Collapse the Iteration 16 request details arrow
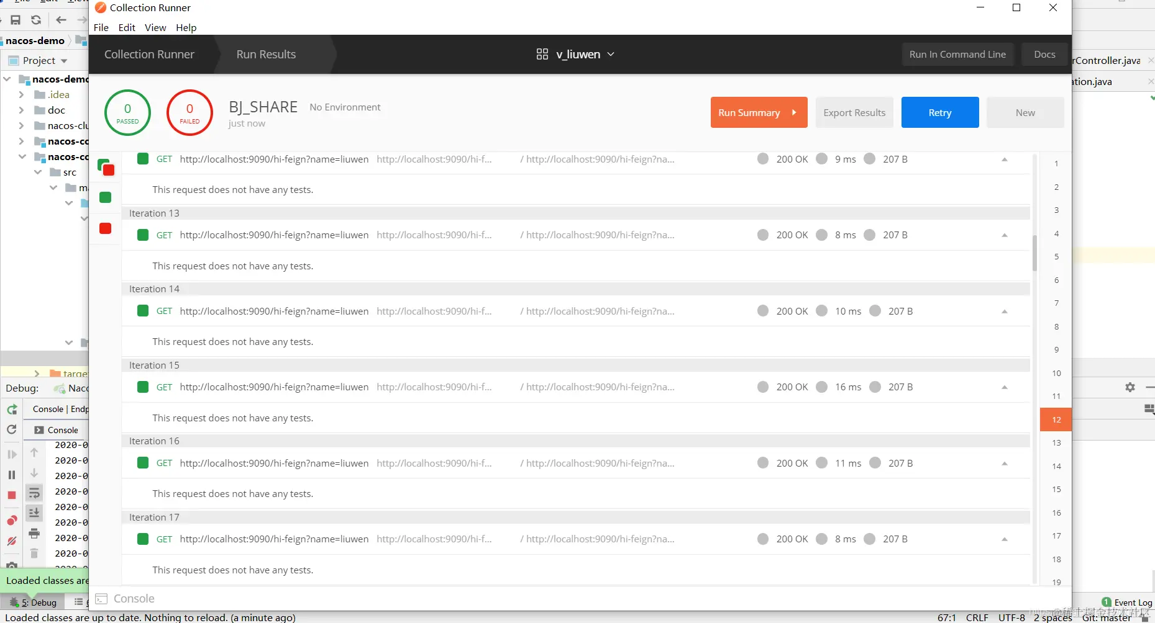The image size is (1155, 623). tap(1005, 464)
